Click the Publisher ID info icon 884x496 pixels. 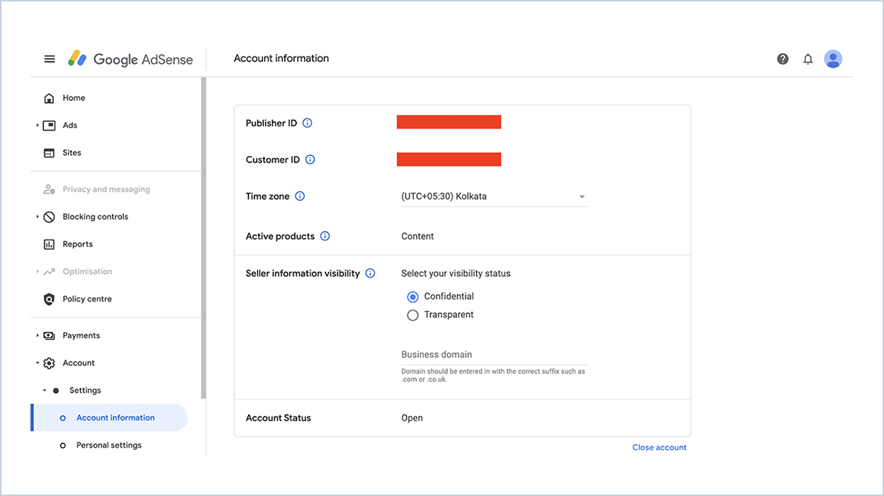click(x=308, y=123)
